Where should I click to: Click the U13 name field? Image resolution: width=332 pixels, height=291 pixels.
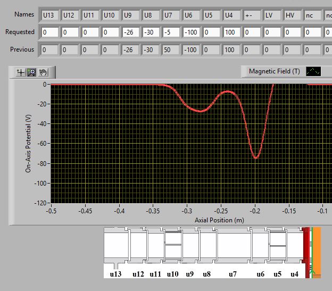[x=50, y=15]
